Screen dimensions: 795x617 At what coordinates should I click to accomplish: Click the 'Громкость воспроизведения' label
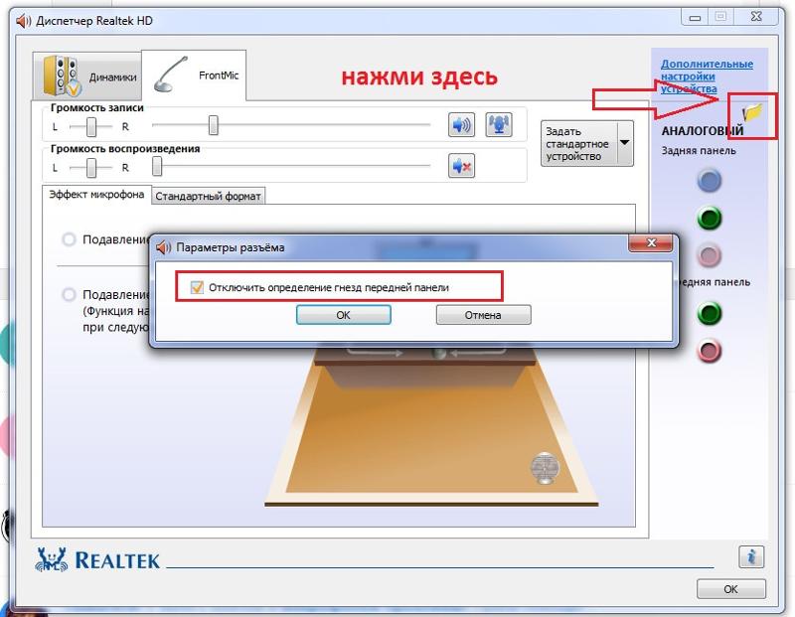125,149
